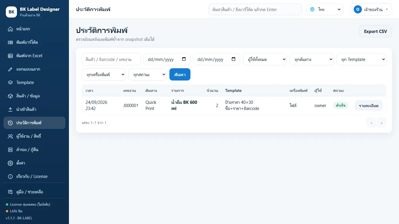Open the เจ้าของร้าน account dropdown arrow

click(387, 9)
